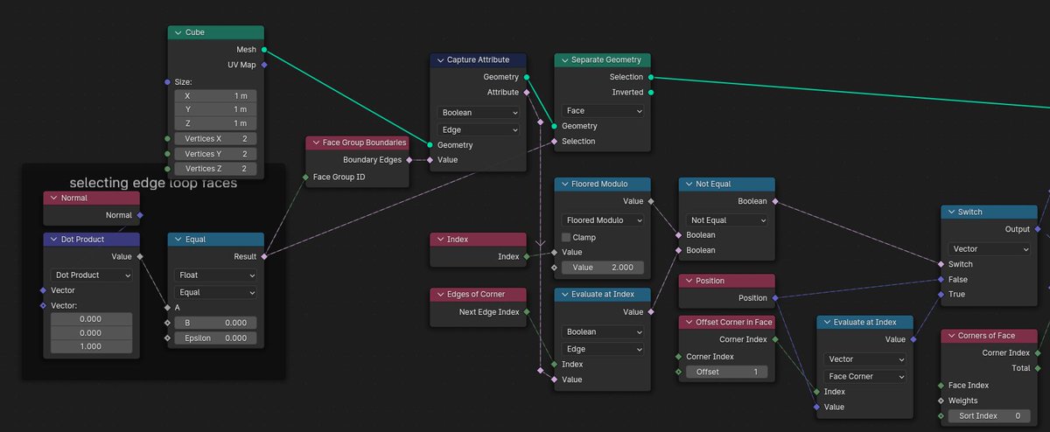1050x432 pixels.
Task: Collapse the Normal node
Action: pyautogui.click(x=53, y=198)
